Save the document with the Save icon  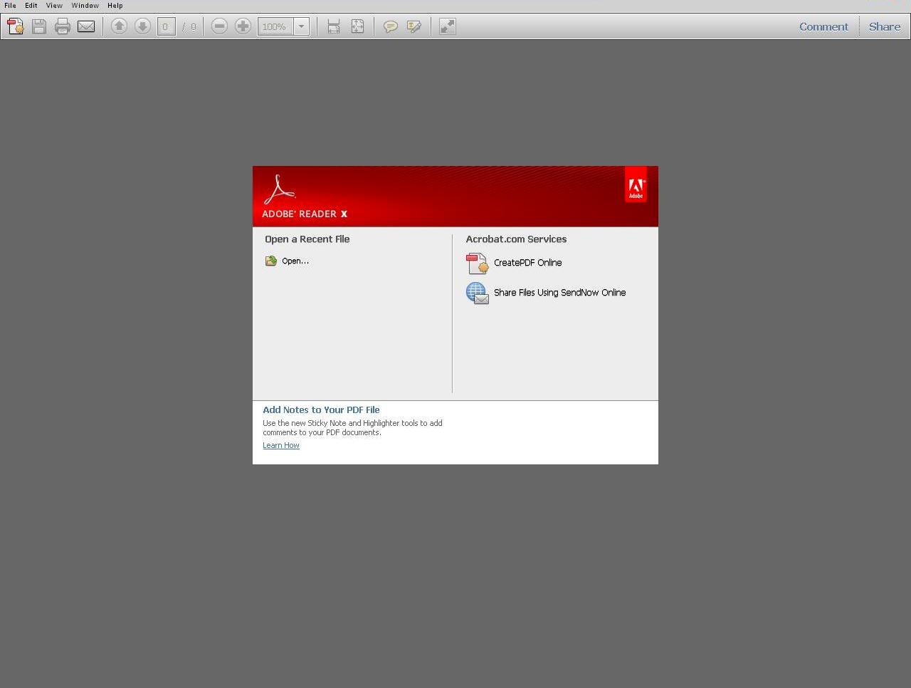point(39,26)
